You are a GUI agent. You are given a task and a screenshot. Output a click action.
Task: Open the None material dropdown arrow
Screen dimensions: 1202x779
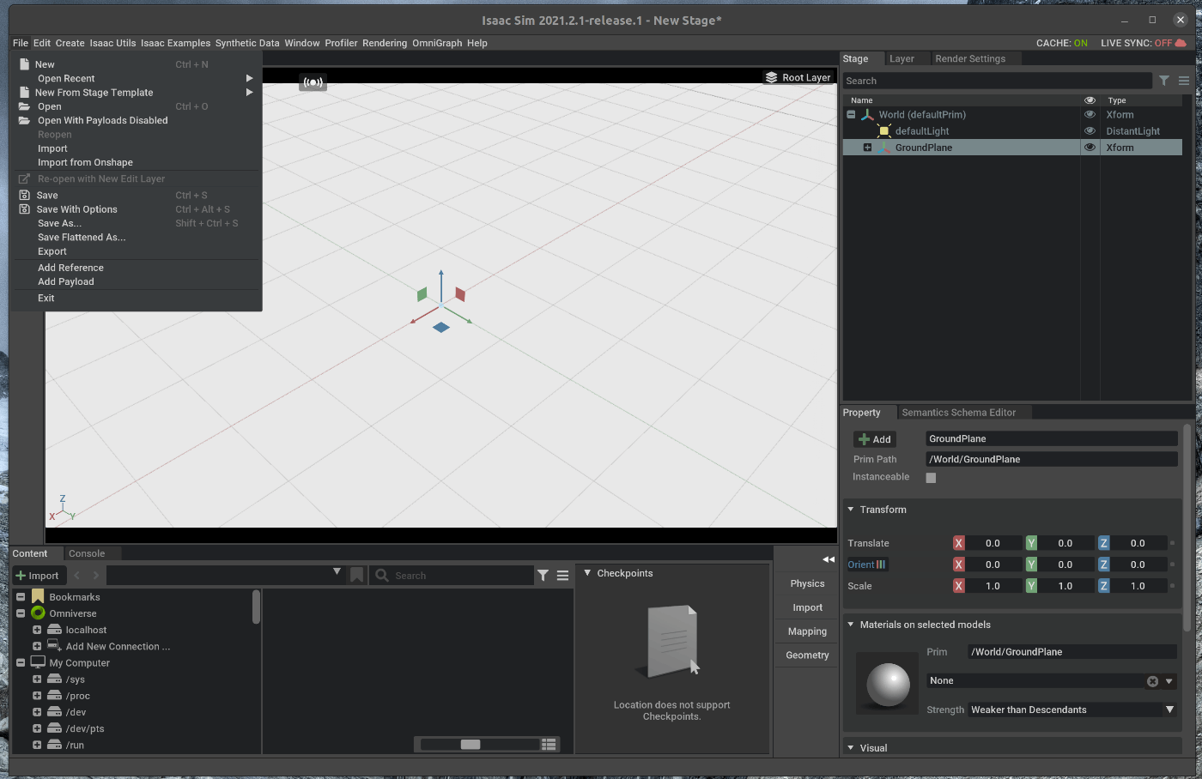pyautogui.click(x=1169, y=681)
